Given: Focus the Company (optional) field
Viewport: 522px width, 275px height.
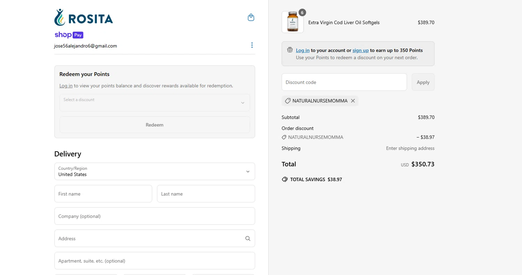Looking at the screenshot, I should click(155, 216).
